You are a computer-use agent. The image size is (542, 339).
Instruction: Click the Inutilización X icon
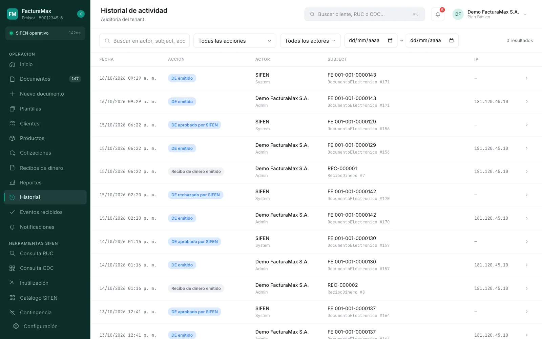point(12,282)
